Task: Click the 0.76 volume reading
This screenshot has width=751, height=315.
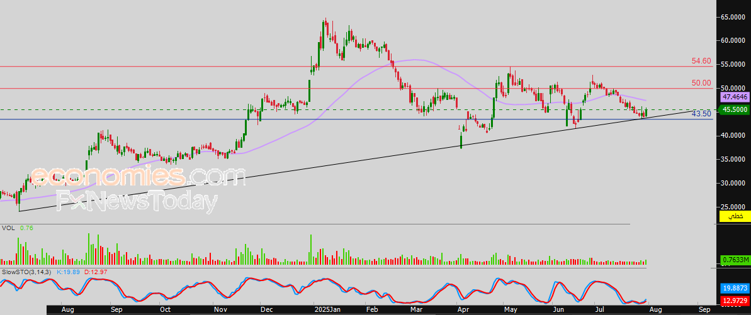Action: click(25, 228)
